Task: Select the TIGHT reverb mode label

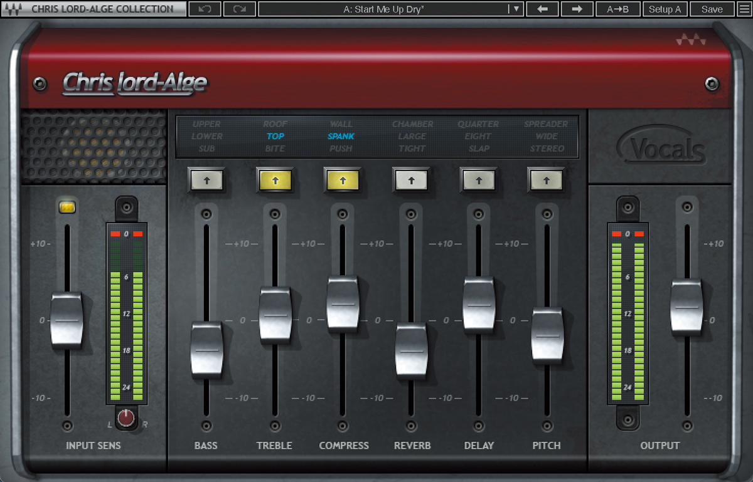Action: [x=412, y=149]
